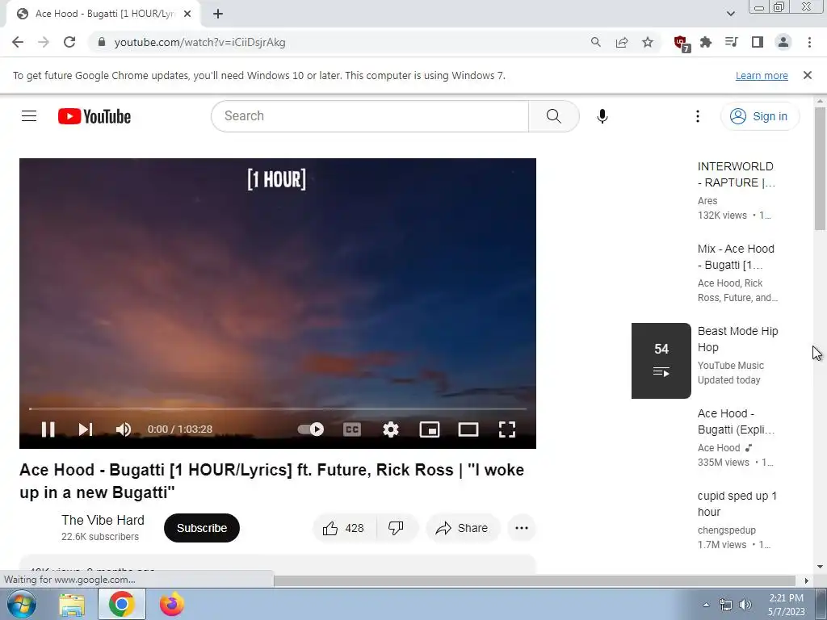Go back in browser
Screen dimensions: 827x620
(x=18, y=42)
